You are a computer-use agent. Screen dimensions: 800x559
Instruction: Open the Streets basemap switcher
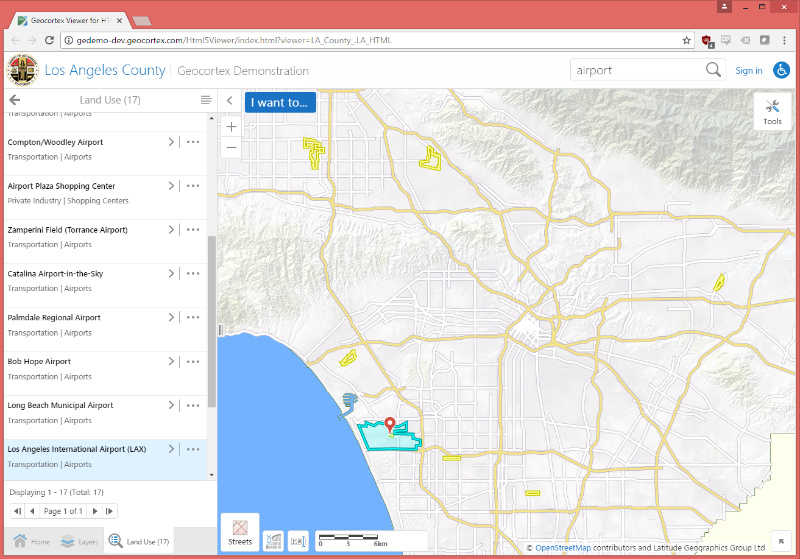pos(240,533)
